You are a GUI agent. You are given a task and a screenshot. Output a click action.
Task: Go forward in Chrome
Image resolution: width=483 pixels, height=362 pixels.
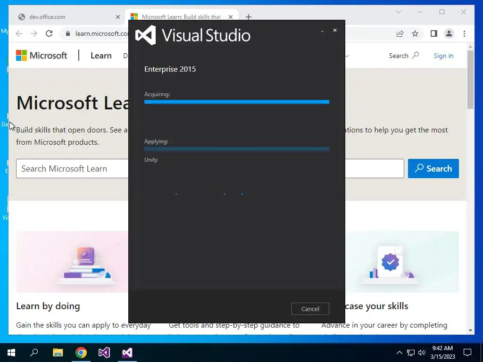pos(34,33)
